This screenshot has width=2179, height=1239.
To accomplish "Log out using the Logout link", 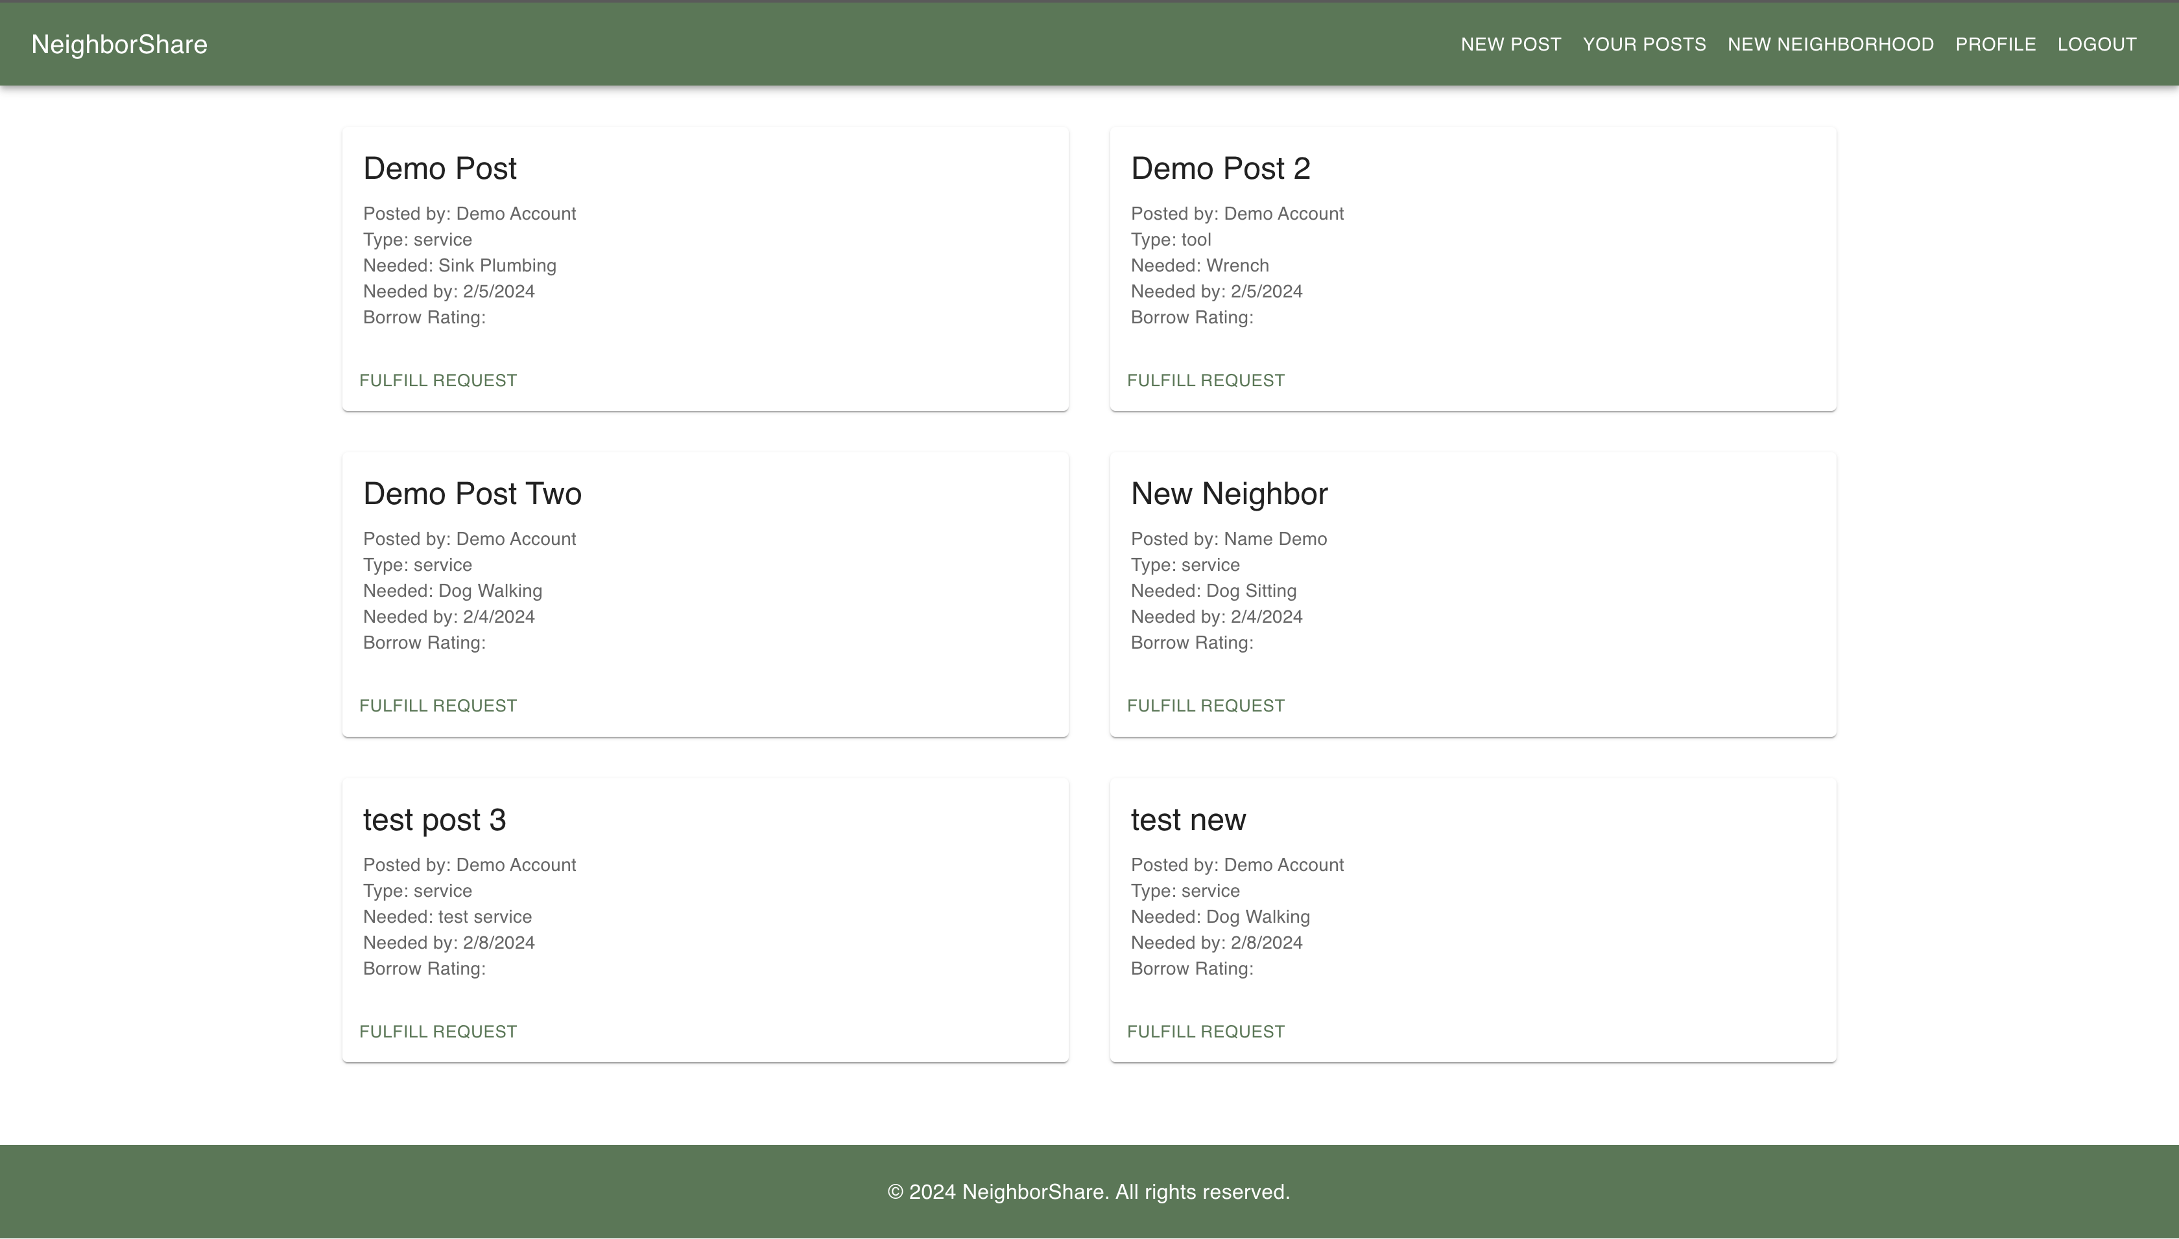I will click(x=2097, y=44).
